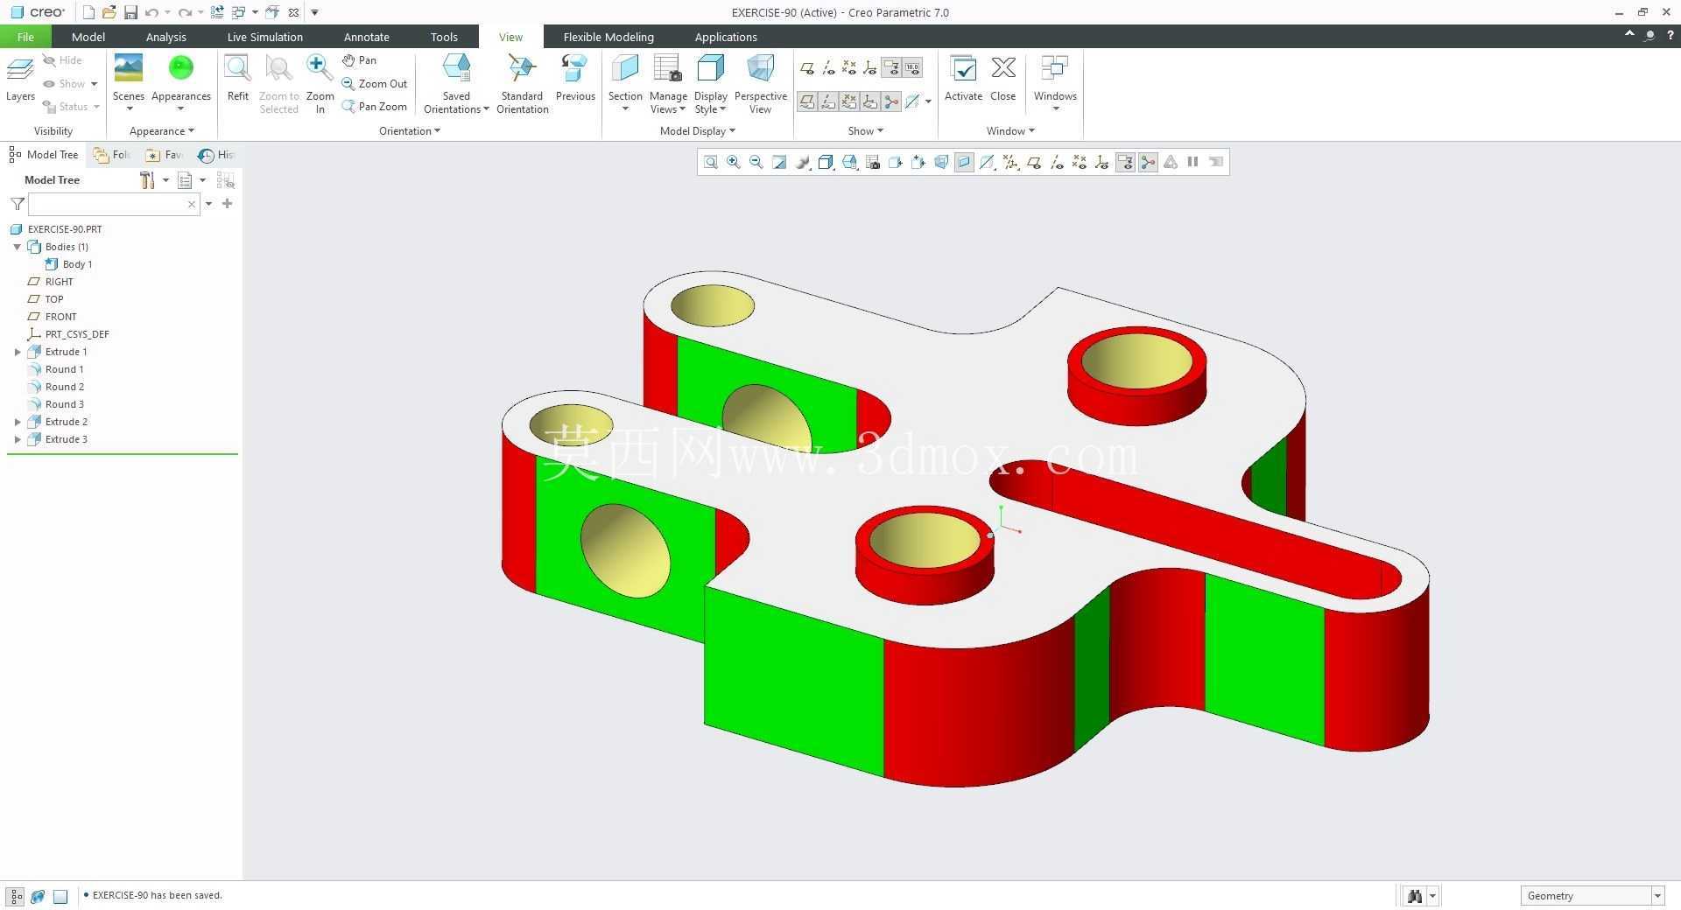
Task: Click the Close window button in ribbon
Action: [1003, 79]
